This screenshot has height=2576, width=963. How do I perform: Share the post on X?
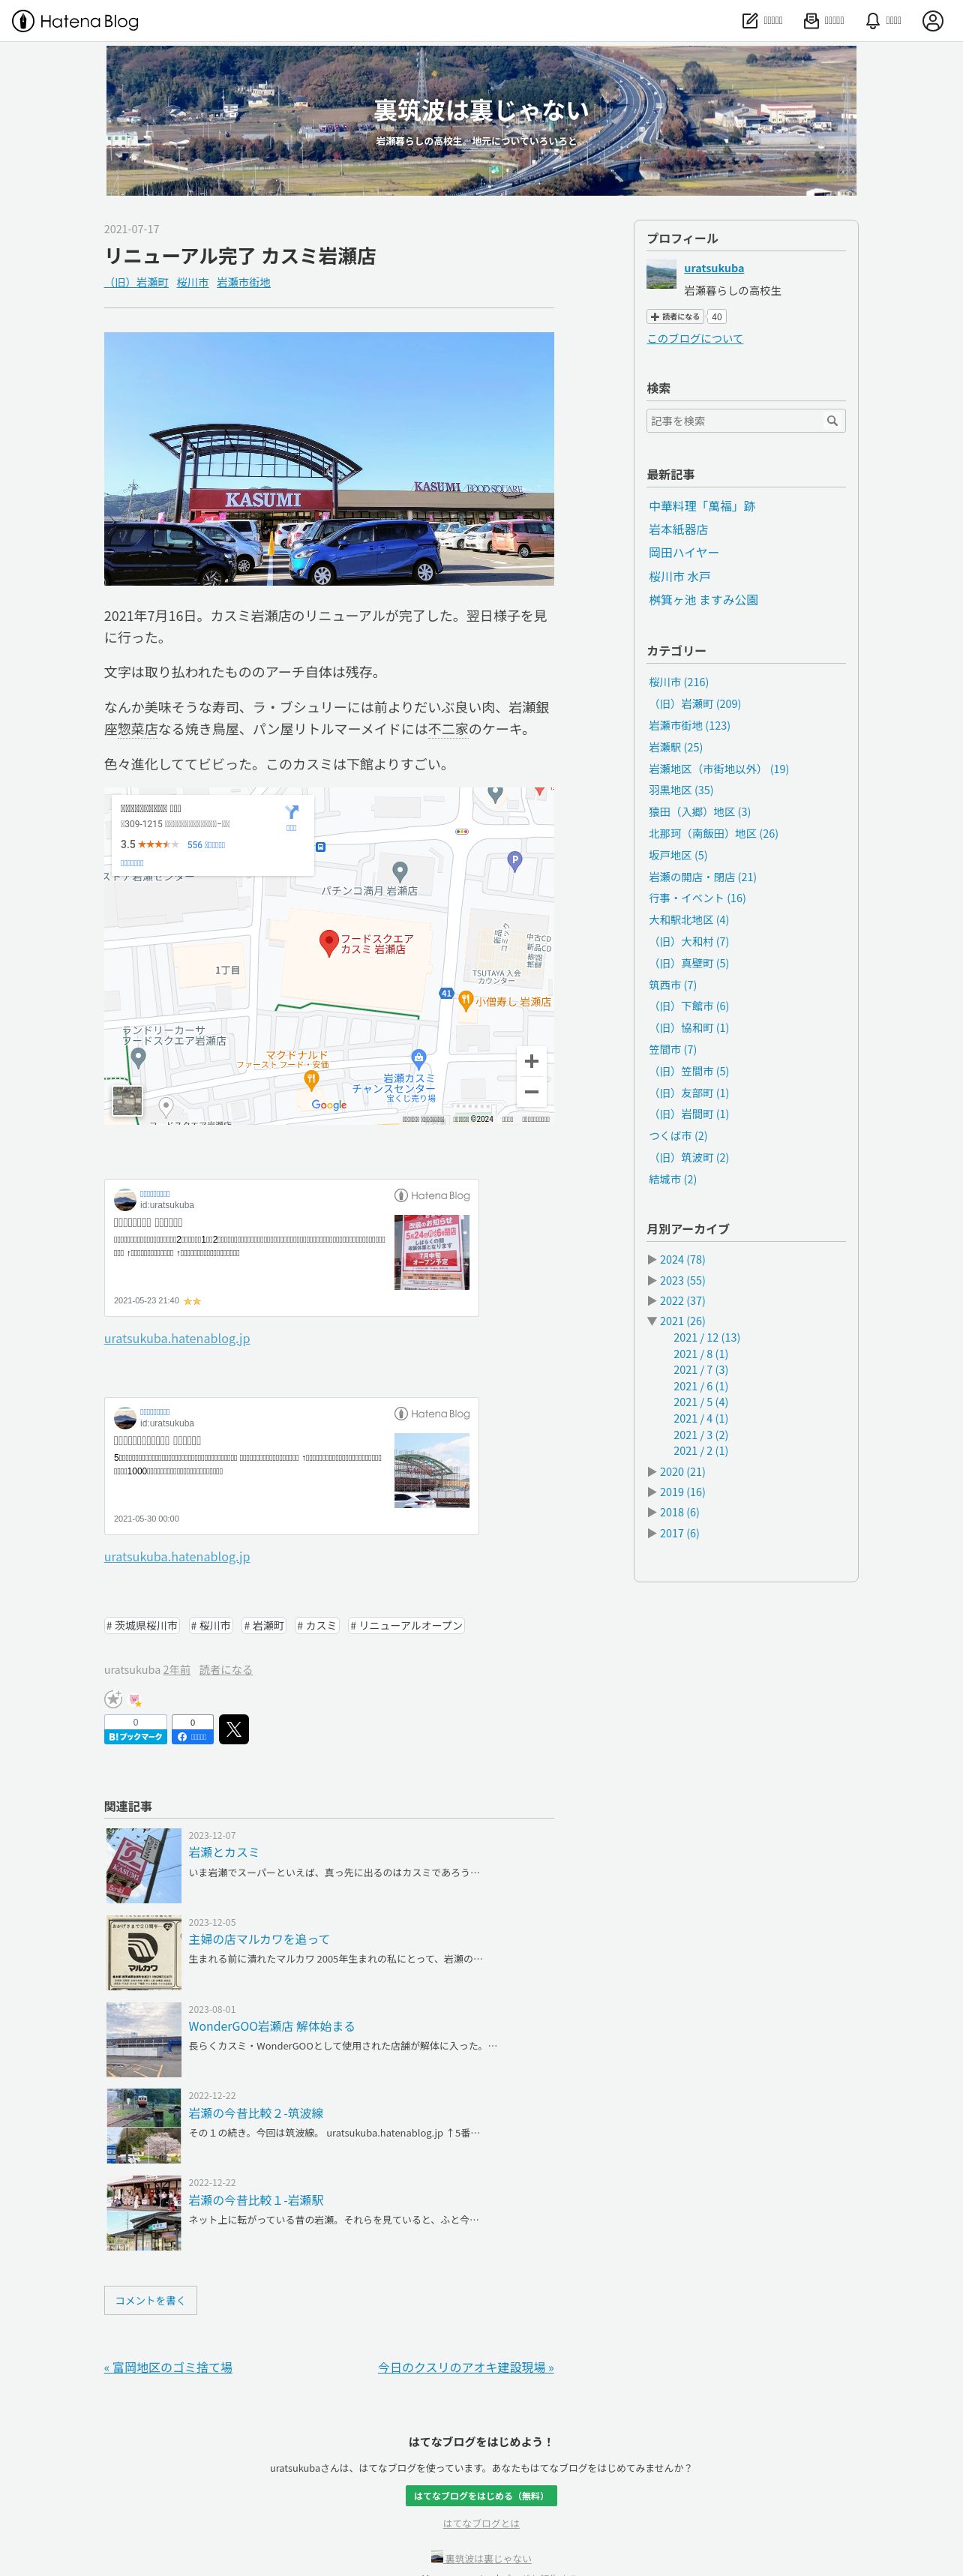click(x=234, y=1729)
